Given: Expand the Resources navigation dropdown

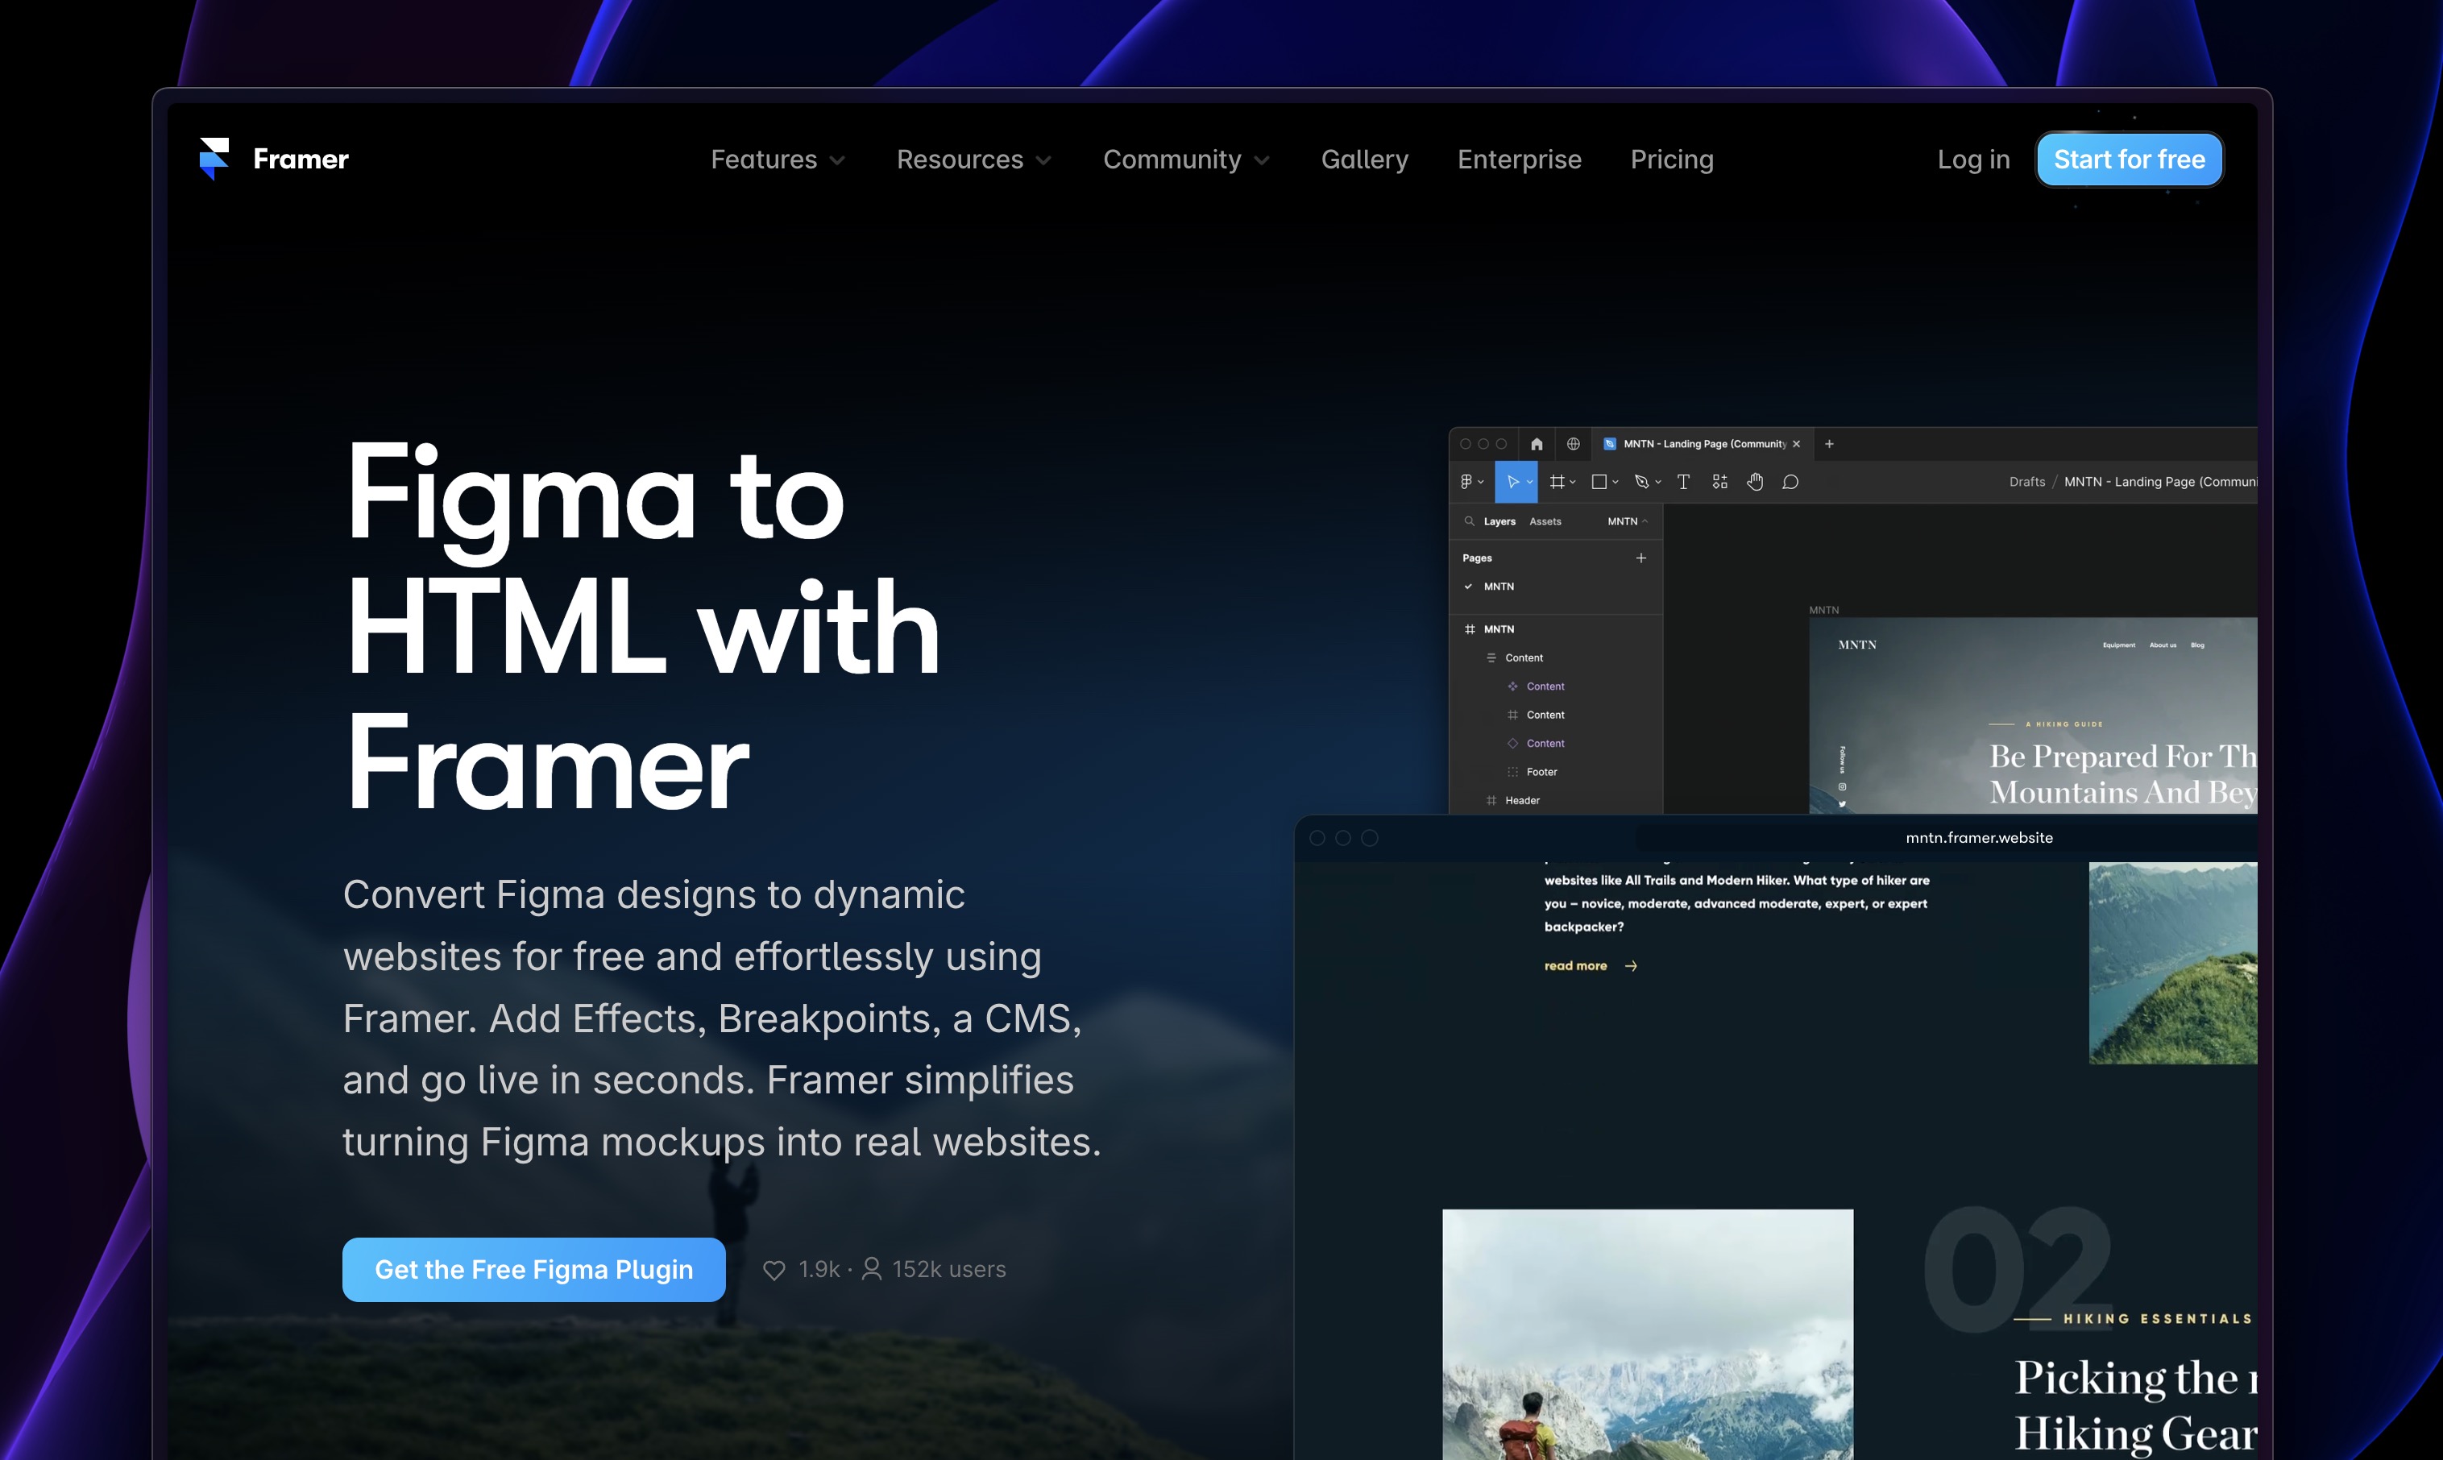Looking at the screenshot, I should pos(973,160).
